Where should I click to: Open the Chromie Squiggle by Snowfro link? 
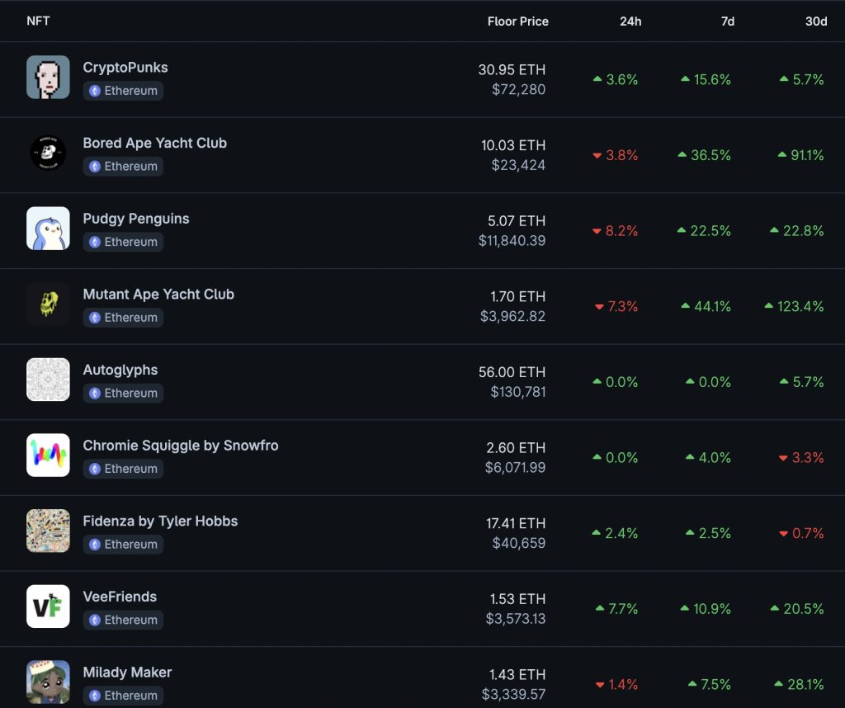point(181,446)
